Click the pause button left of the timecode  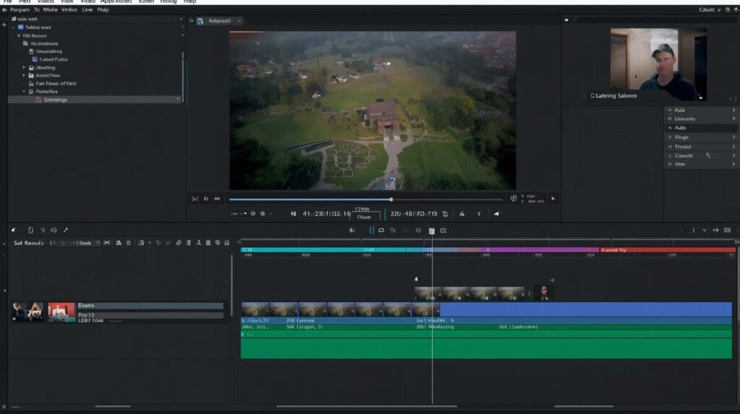point(293,214)
